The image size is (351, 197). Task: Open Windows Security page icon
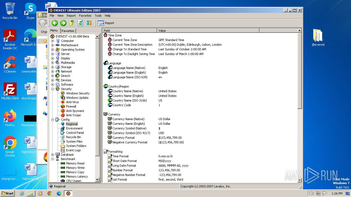(x=63, y=93)
